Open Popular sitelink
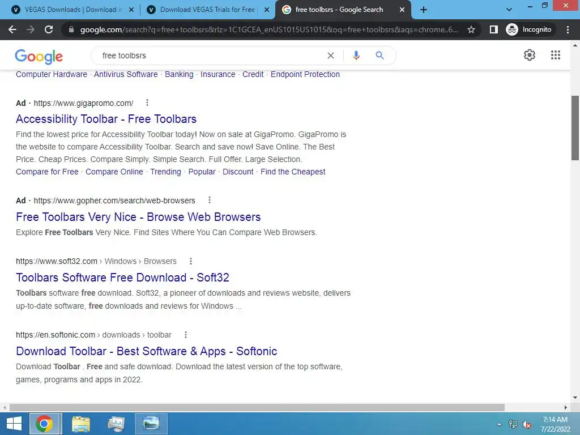 [x=202, y=172]
